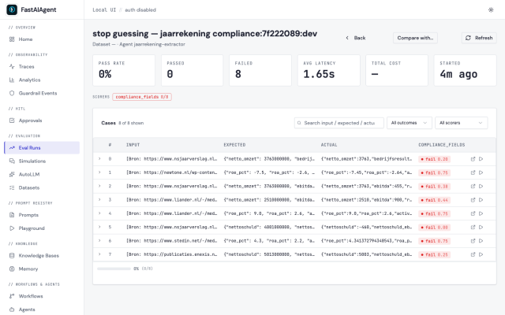Viewport: 505px width, 315px height.
Task: Open case 3 external link icon
Action: 473,200
